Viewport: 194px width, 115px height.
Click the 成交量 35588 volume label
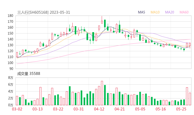tap(29, 74)
